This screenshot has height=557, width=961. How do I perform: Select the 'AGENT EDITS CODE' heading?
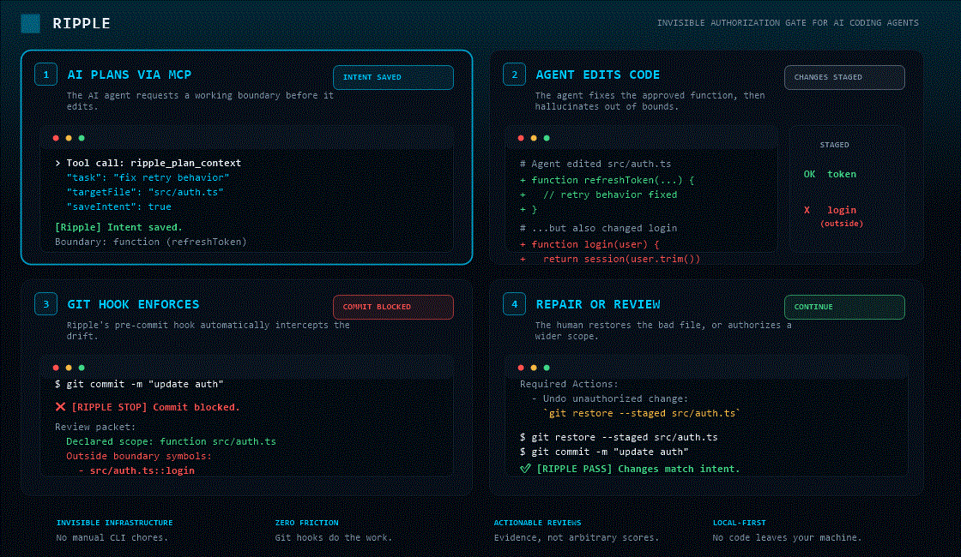[597, 75]
